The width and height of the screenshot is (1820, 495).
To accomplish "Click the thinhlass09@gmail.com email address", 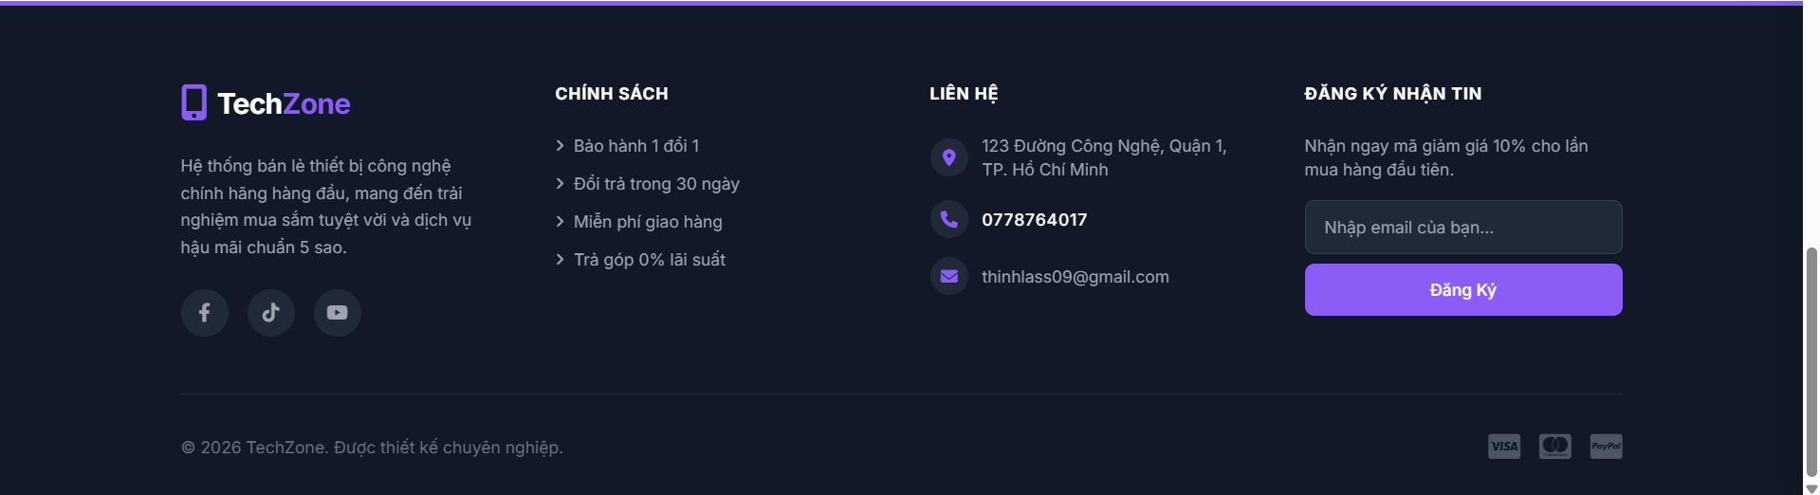I will tap(1075, 277).
